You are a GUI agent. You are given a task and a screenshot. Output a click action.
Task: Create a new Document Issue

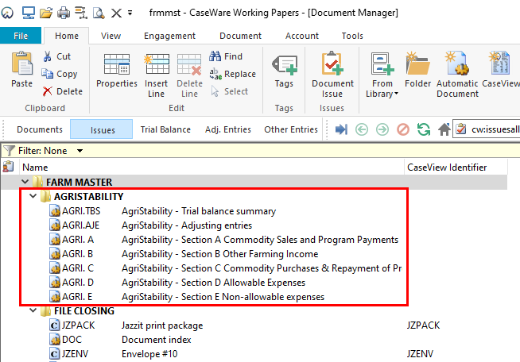tap(332, 75)
